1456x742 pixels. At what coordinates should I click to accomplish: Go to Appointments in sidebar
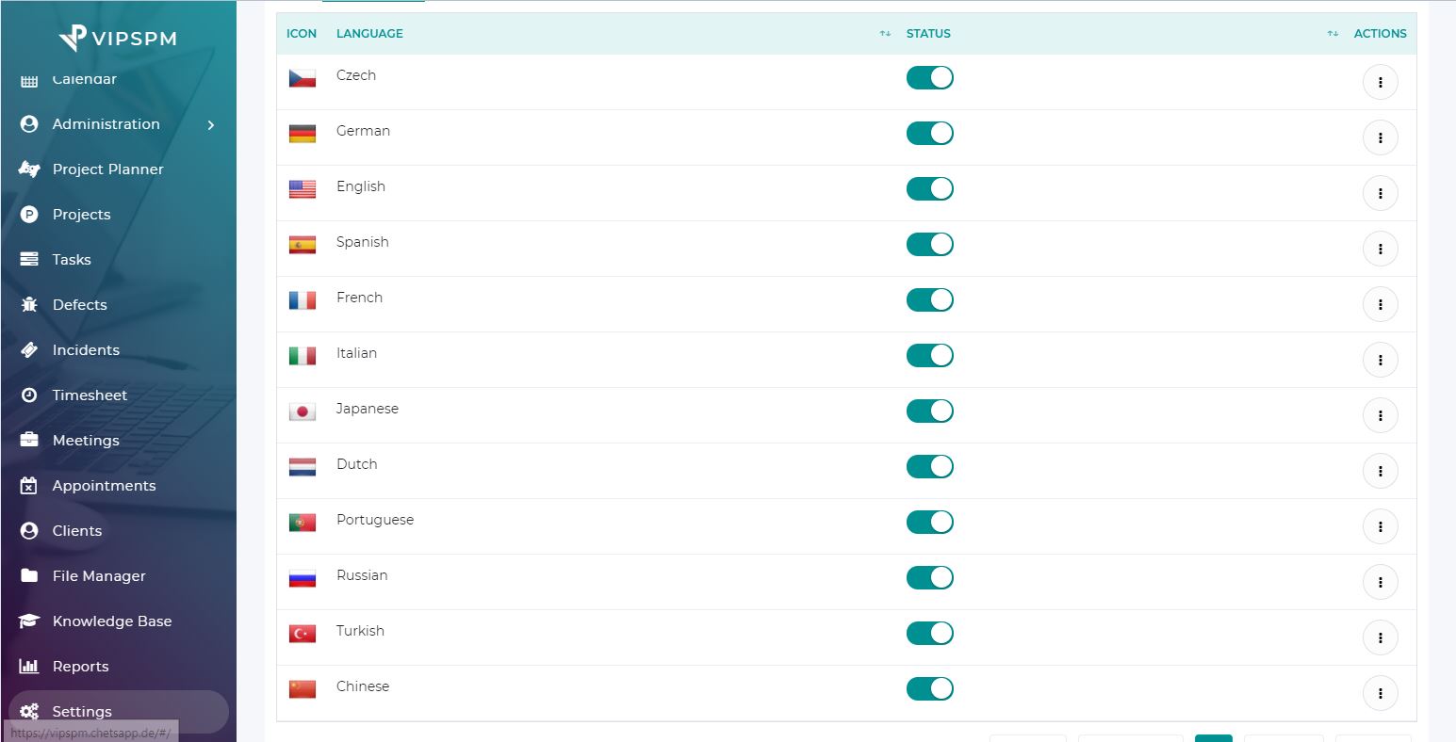104,486
